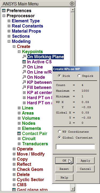Click the dialog icon beside Contact Pair

tap(19, 133)
